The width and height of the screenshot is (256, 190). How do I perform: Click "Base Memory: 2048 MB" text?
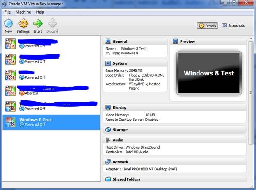tap(124, 70)
